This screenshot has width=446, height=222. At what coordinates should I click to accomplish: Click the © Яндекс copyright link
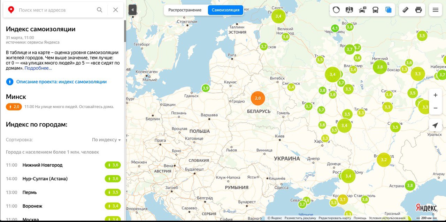(x=275, y=218)
